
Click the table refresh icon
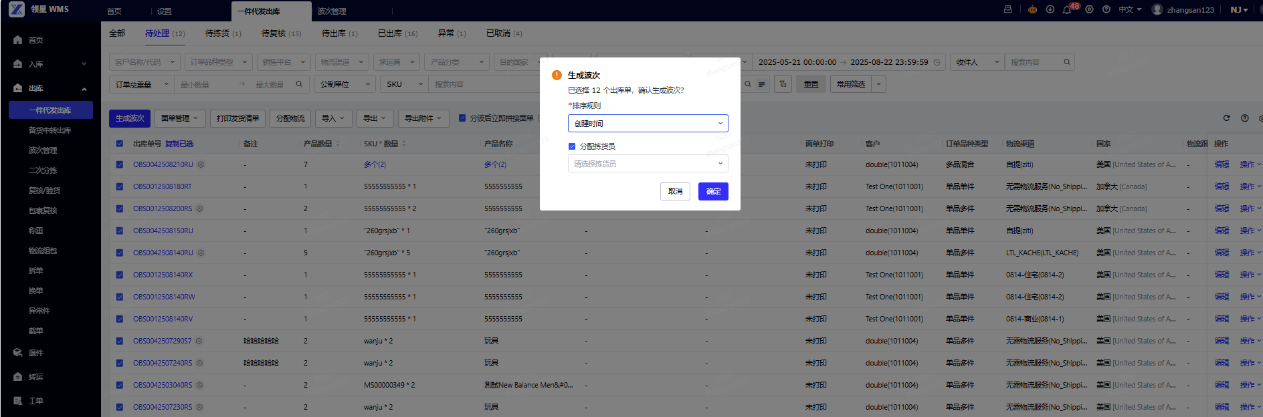[x=1226, y=118]
